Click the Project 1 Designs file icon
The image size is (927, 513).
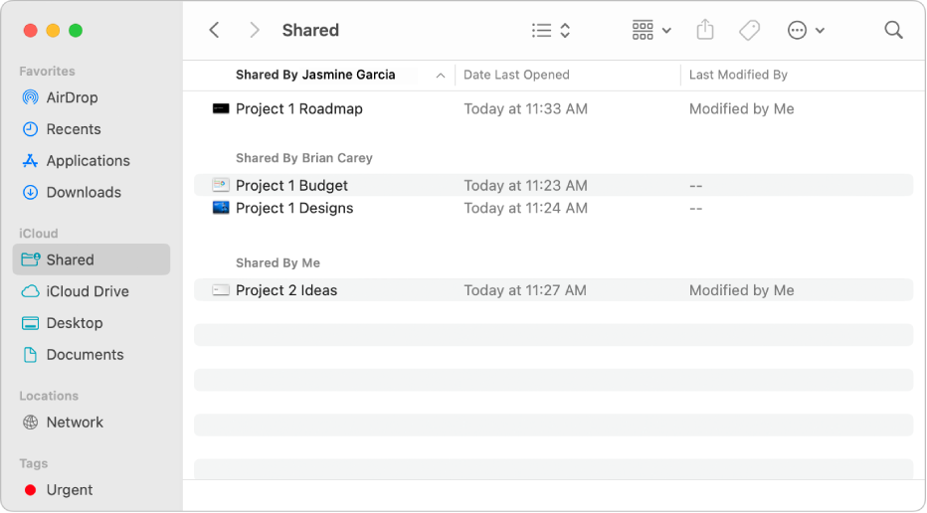(x=221, y=208)
